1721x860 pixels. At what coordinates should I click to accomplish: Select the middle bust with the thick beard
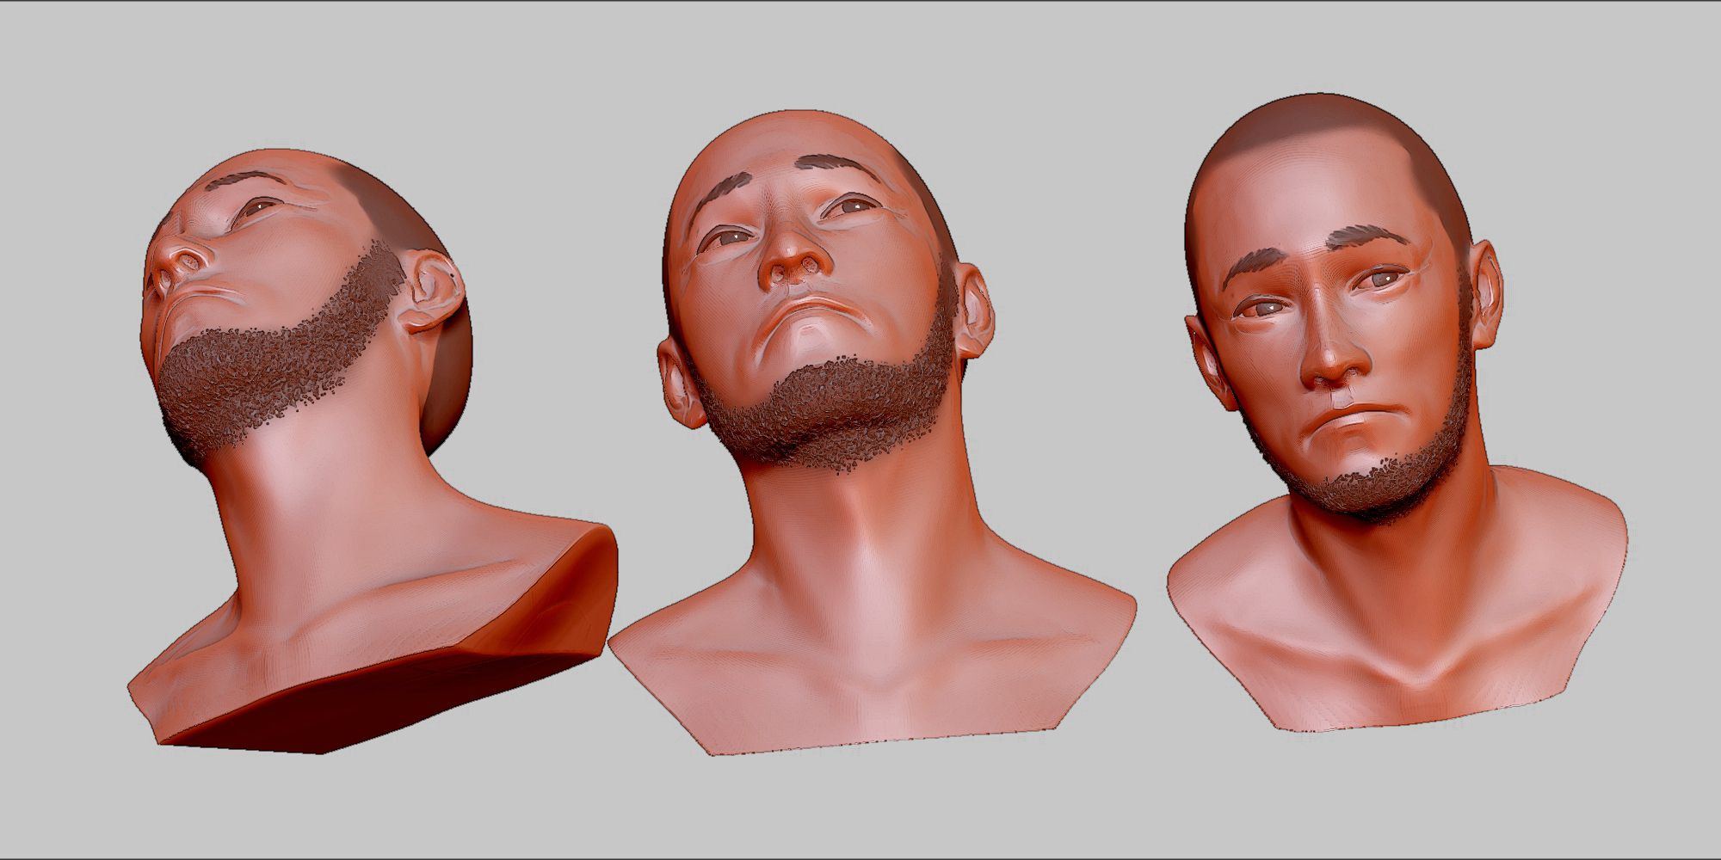click(x=873, y=433)
